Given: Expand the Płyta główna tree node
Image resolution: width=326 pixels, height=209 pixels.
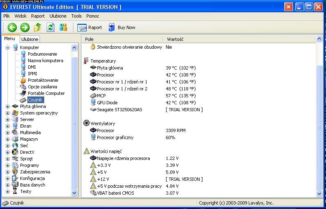Looking at the screenshot, I should (7, 106).
